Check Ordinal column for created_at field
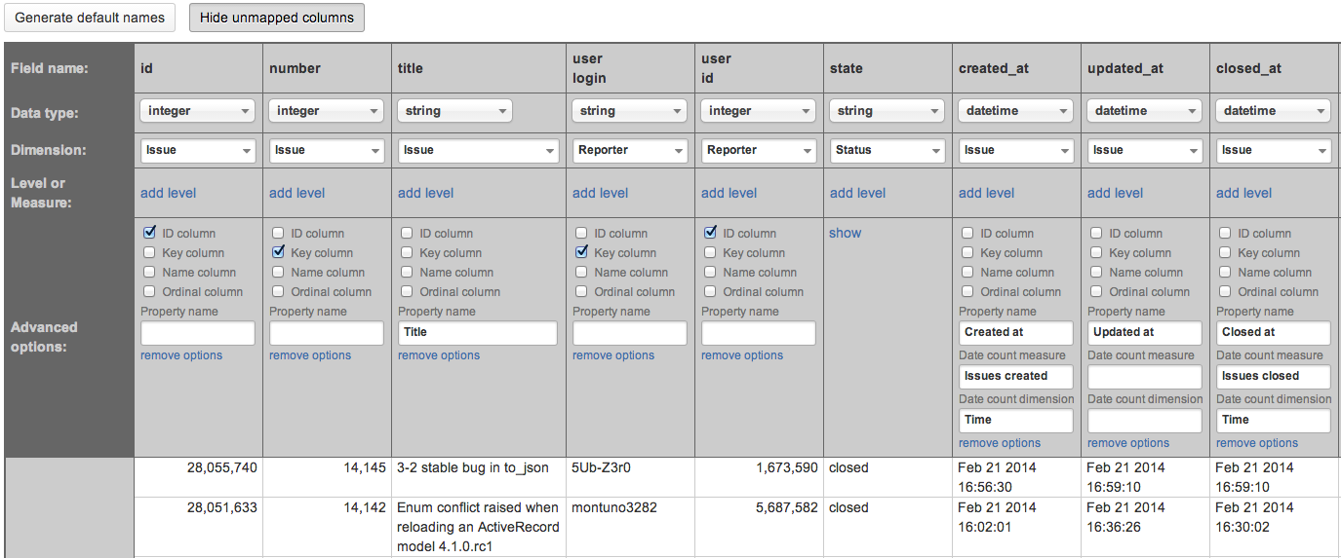The height and width of the screenshot is (558, 1341). tap(967, 291)
